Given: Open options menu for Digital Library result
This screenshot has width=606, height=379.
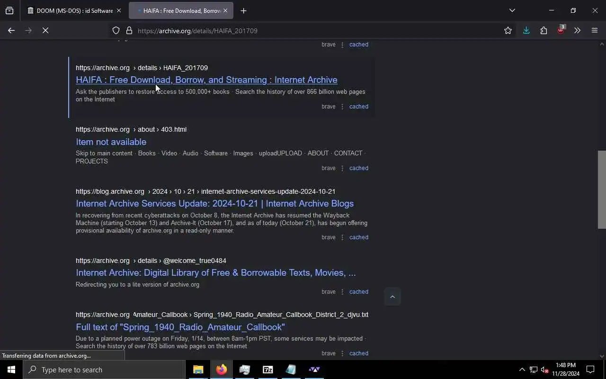Looking at the screenshot, I should click(x=342, y=292).
